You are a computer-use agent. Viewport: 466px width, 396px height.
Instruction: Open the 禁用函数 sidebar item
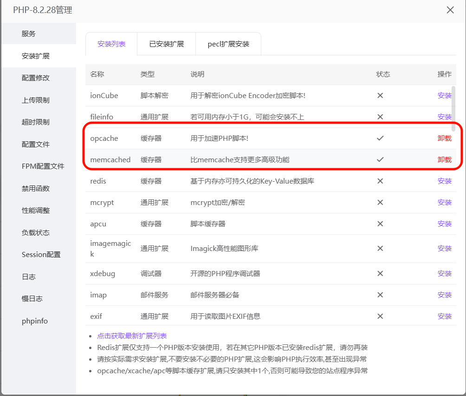point(36,188)
